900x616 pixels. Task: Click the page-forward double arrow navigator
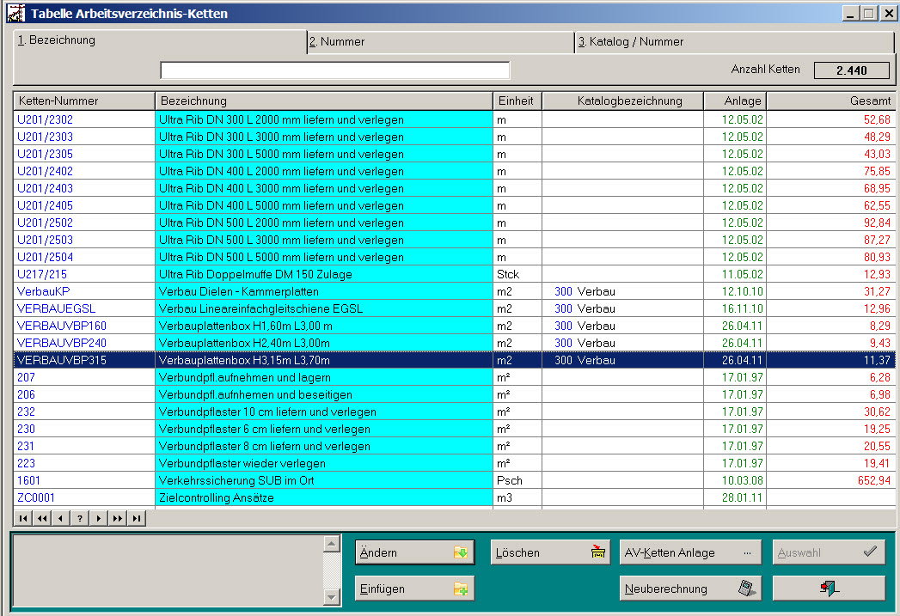[x=118, y=518]
